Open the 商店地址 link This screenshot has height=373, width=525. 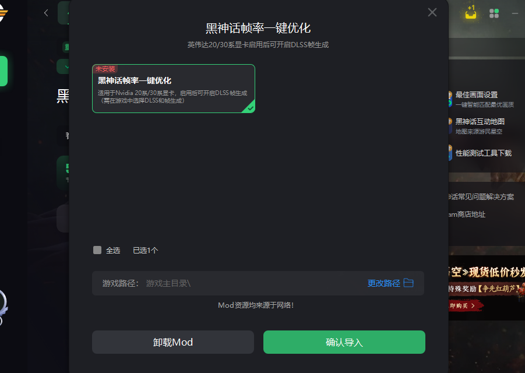click(467, 214)
